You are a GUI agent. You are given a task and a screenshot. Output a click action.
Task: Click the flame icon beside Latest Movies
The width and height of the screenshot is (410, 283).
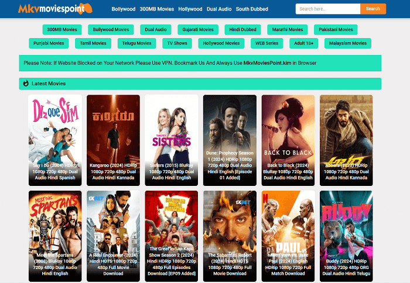click(x=26, y=84)
